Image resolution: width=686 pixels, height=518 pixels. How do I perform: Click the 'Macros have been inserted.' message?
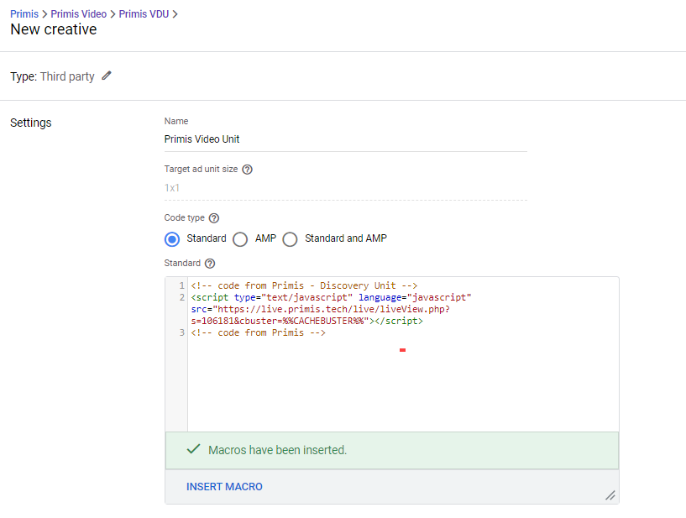pos(277,450)
